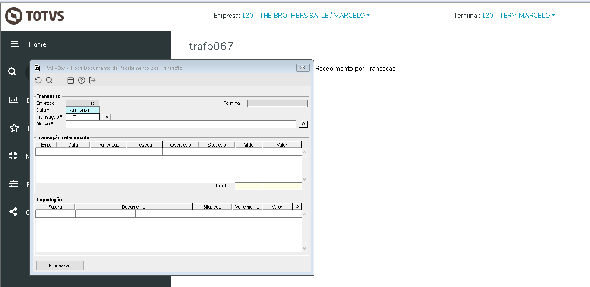This screenshot has height=287, width=590.
Task: Click the Situação column header in Liquidação
Action: pyautogui.click(x=212, y=207)
